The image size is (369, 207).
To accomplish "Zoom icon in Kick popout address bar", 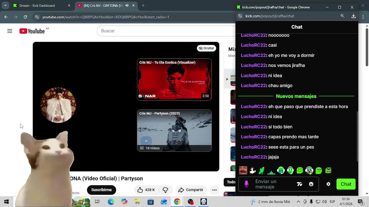I will pyautogui.click(x=342, y=16).
